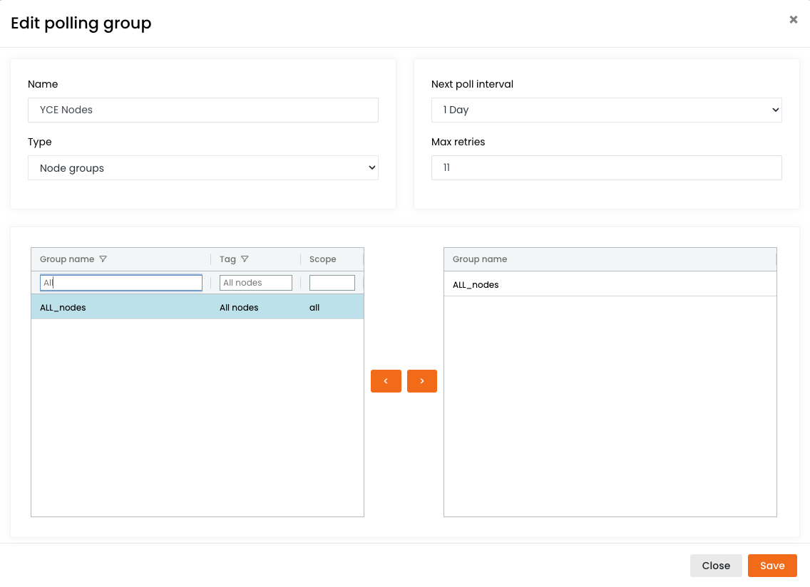Expand the Next poll interval dropdown
Viewport: 810px width, 587px height.
[x=607, y=110]
